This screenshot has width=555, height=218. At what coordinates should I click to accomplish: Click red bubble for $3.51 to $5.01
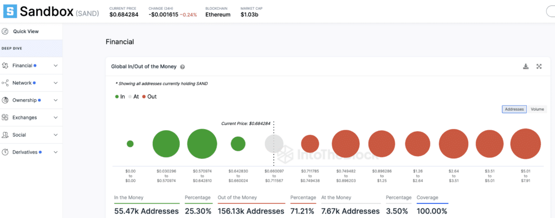coord(489,144)
